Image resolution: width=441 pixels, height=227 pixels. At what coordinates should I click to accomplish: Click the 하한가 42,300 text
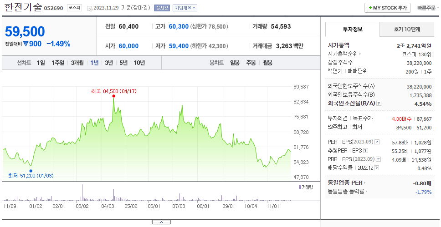tap(209, 46)
